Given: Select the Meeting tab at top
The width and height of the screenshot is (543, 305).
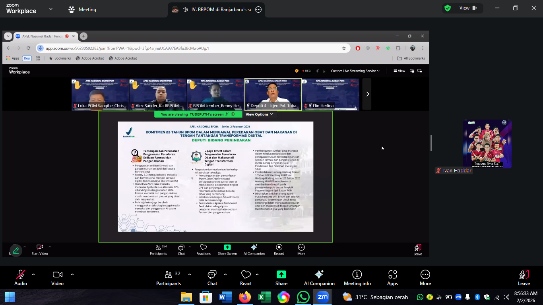Looking at the screenshot, I should (83, 10).
